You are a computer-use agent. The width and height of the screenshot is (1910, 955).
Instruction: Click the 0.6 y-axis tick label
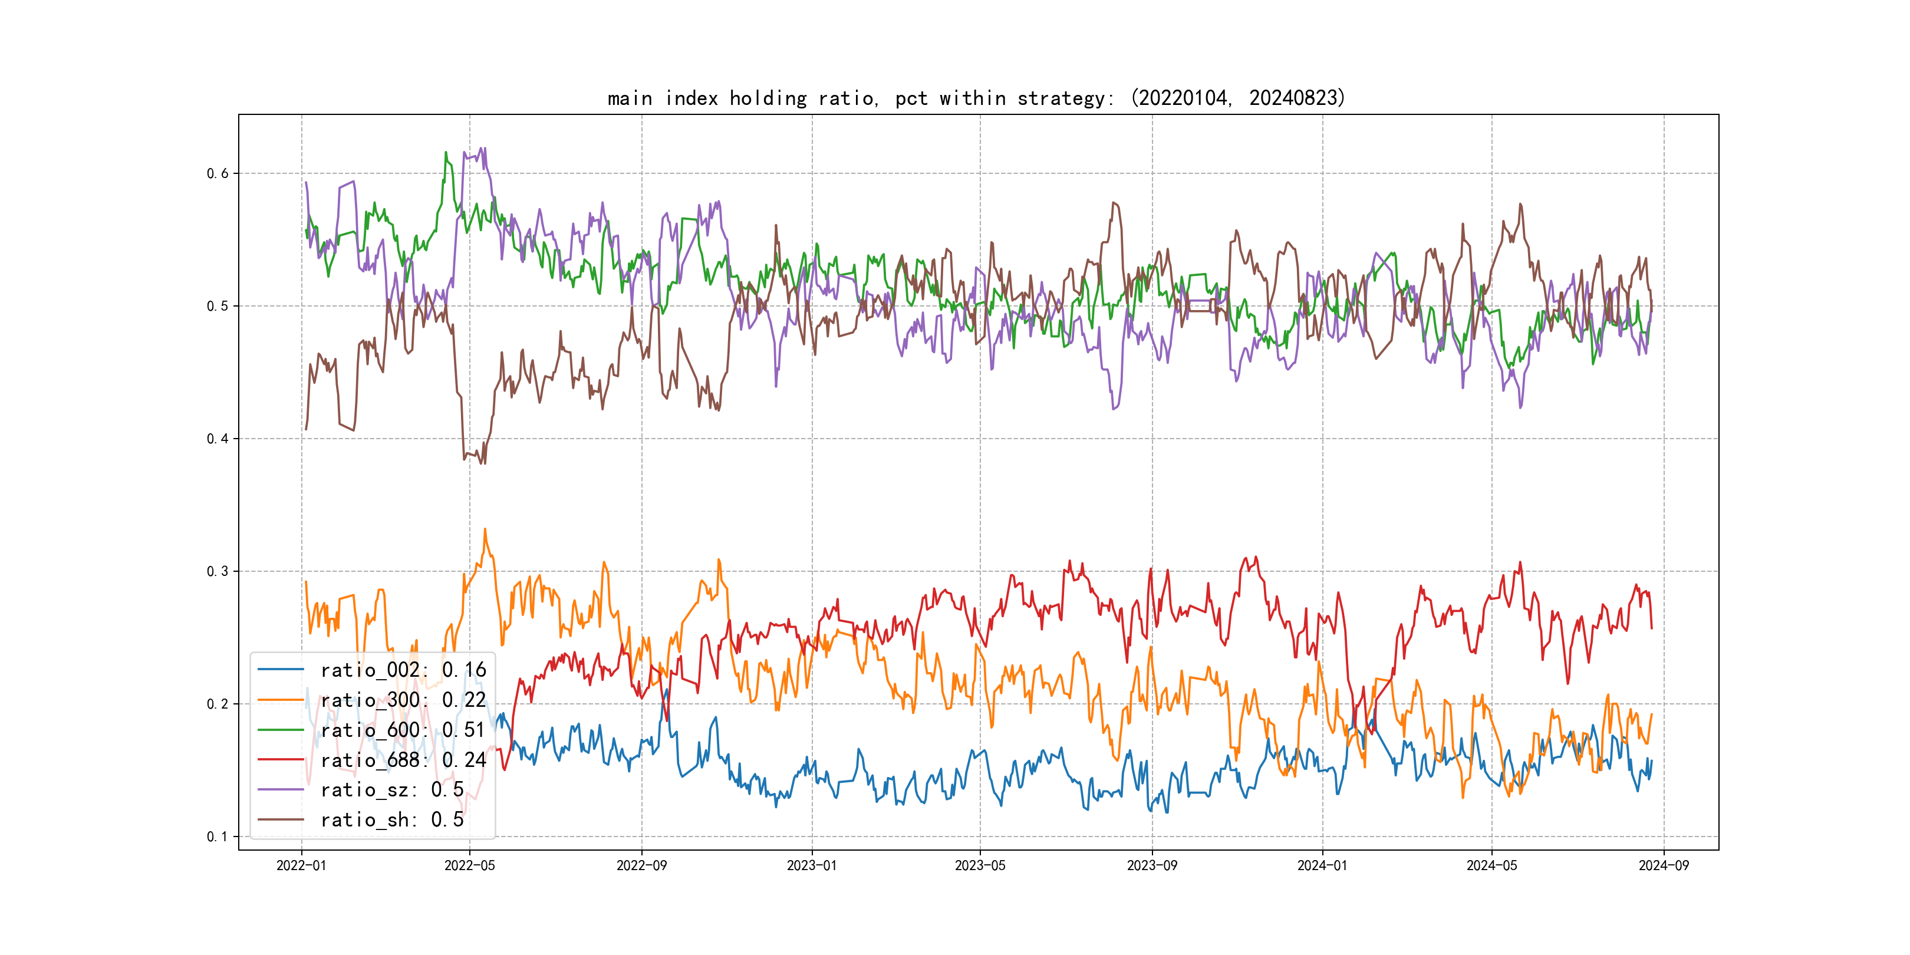[x=218, y=173]
